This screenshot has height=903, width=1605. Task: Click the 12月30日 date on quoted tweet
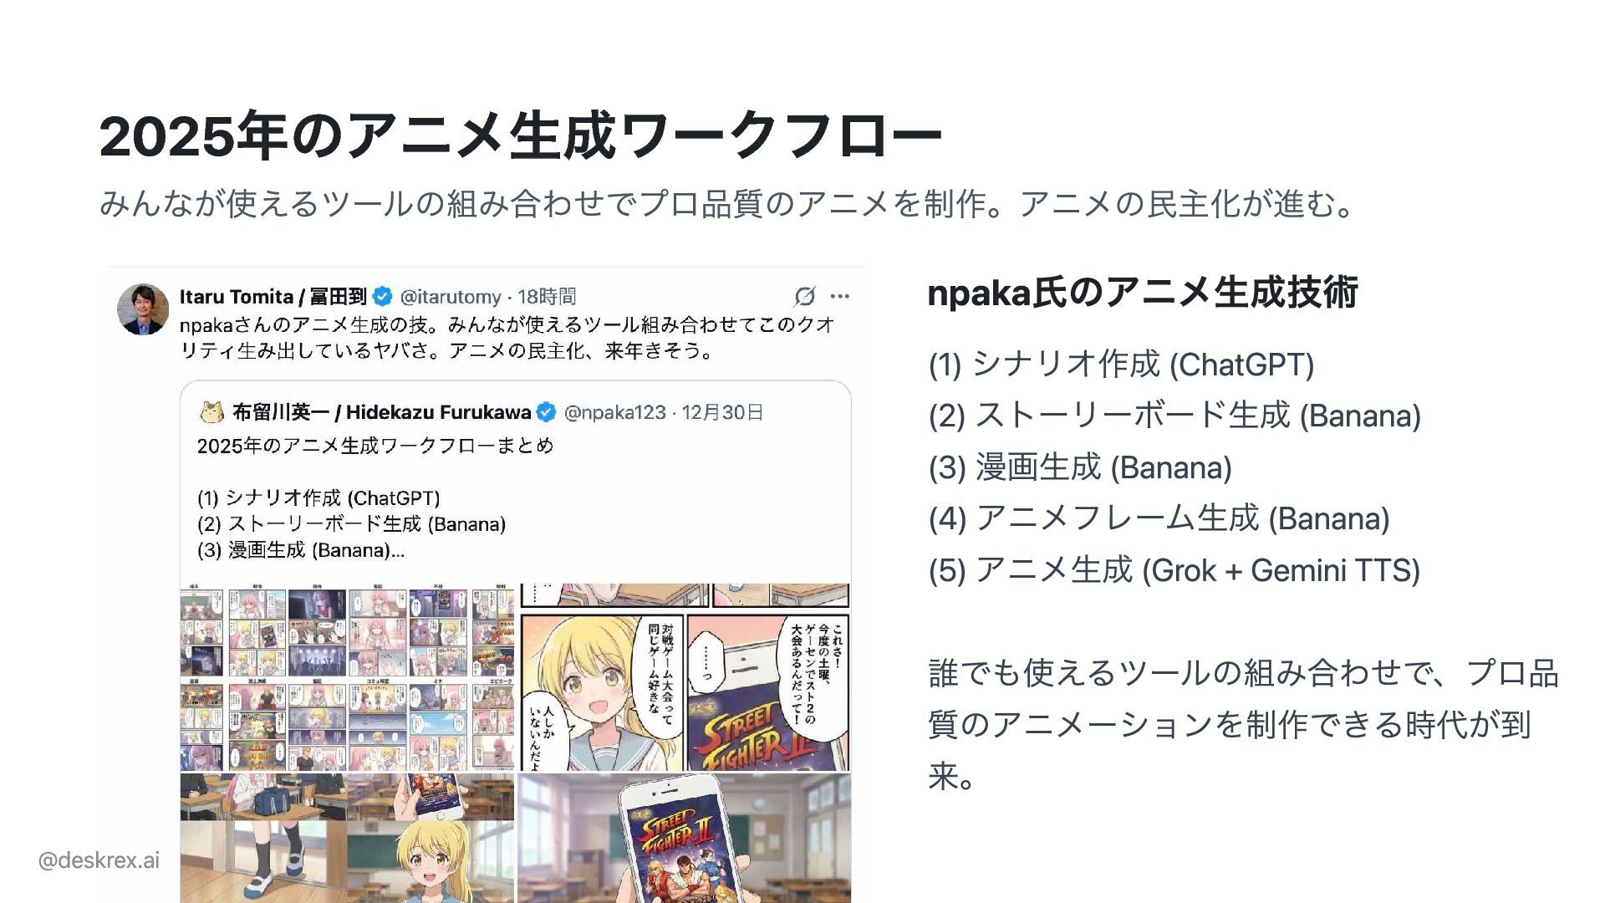(722, 412)
